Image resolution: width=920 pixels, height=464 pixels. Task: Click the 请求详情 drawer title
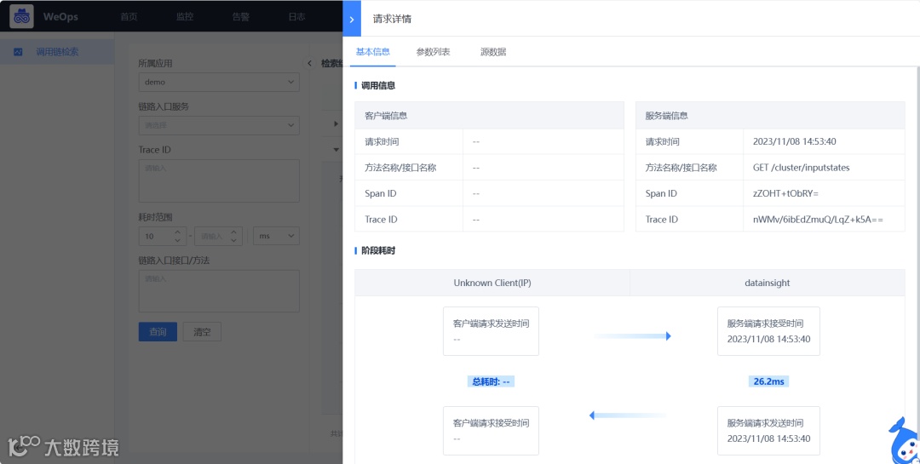(392, 19)
